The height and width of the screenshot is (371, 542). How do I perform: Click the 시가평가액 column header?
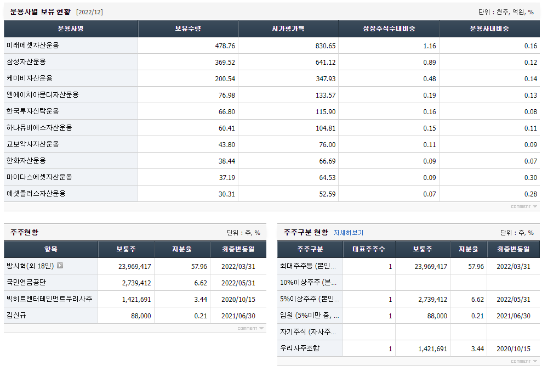[288, 29]
